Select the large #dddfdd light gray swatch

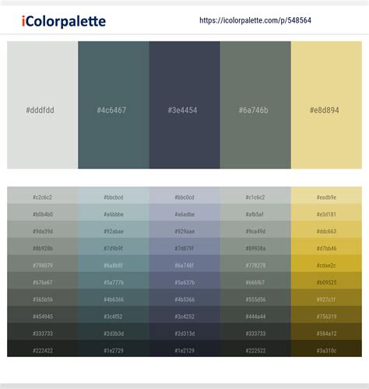[x=43, y=105]
